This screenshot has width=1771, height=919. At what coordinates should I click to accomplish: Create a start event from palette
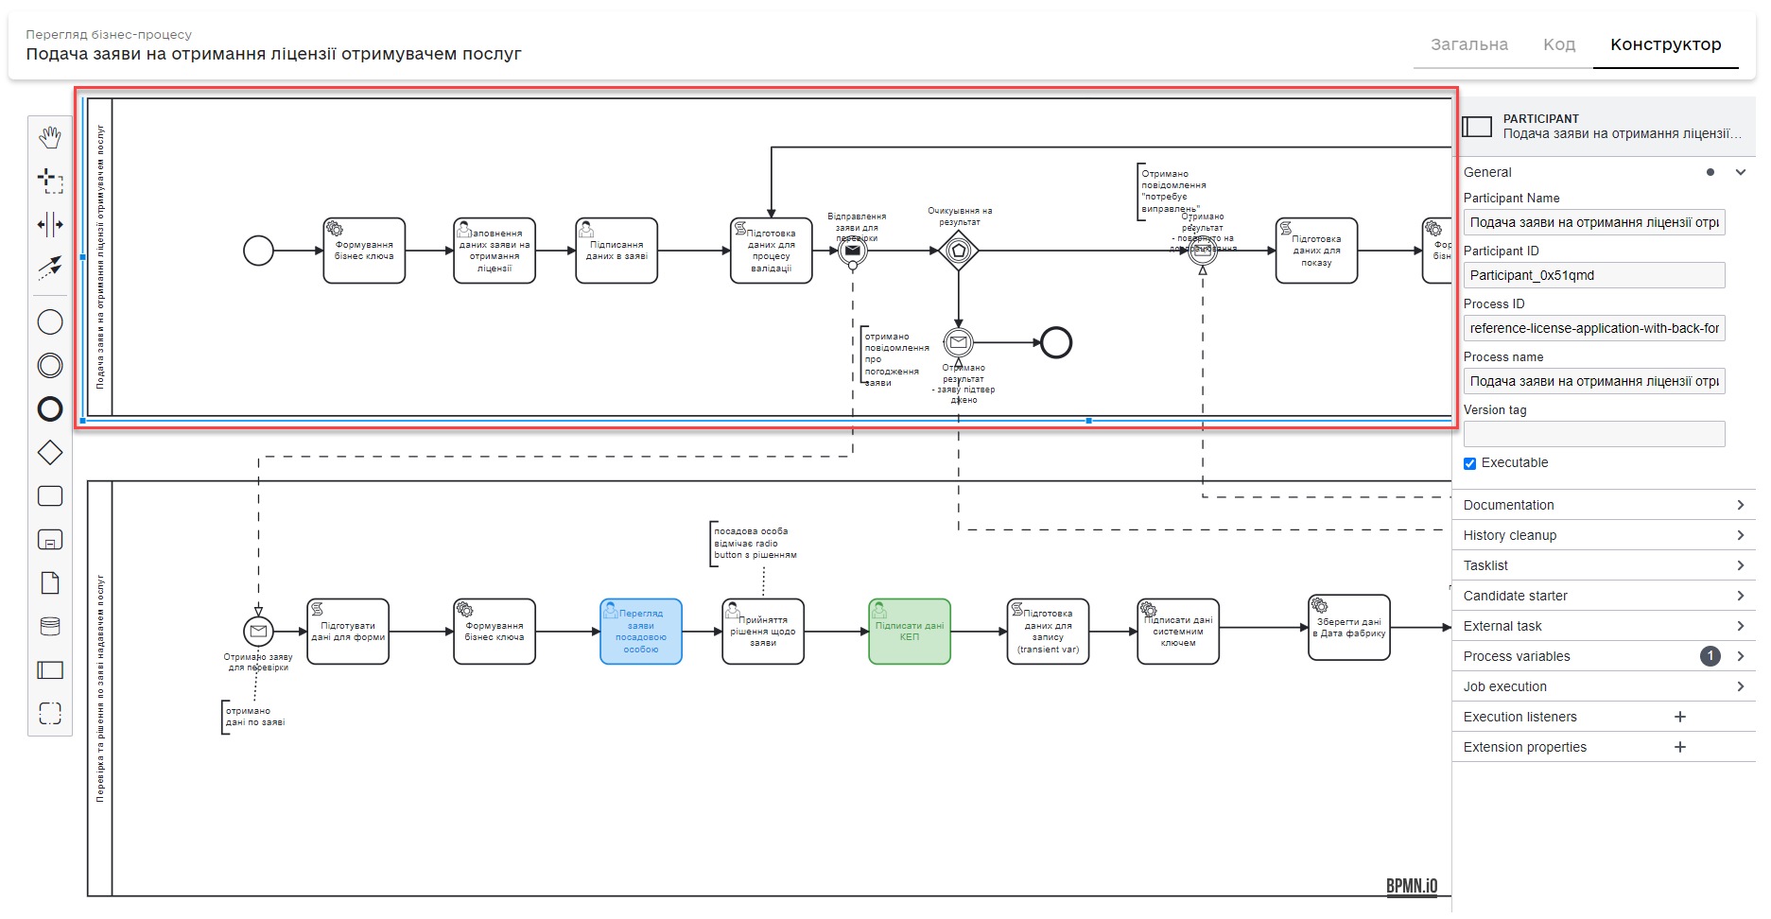coord(50,321)
